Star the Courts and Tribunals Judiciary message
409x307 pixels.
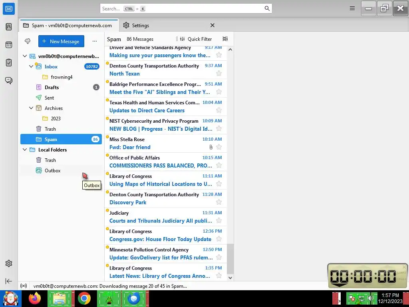219,221
